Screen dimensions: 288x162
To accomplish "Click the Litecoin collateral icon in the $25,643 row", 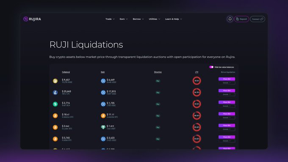I will point(55,93).
